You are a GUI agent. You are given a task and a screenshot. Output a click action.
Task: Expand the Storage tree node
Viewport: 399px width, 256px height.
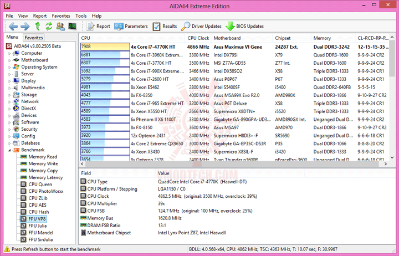9,95
